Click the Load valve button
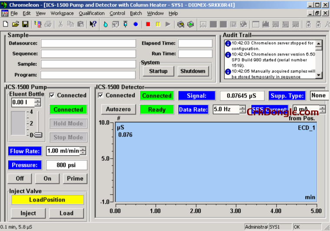The height and width of the screenshot is (231, 330). 66,213
